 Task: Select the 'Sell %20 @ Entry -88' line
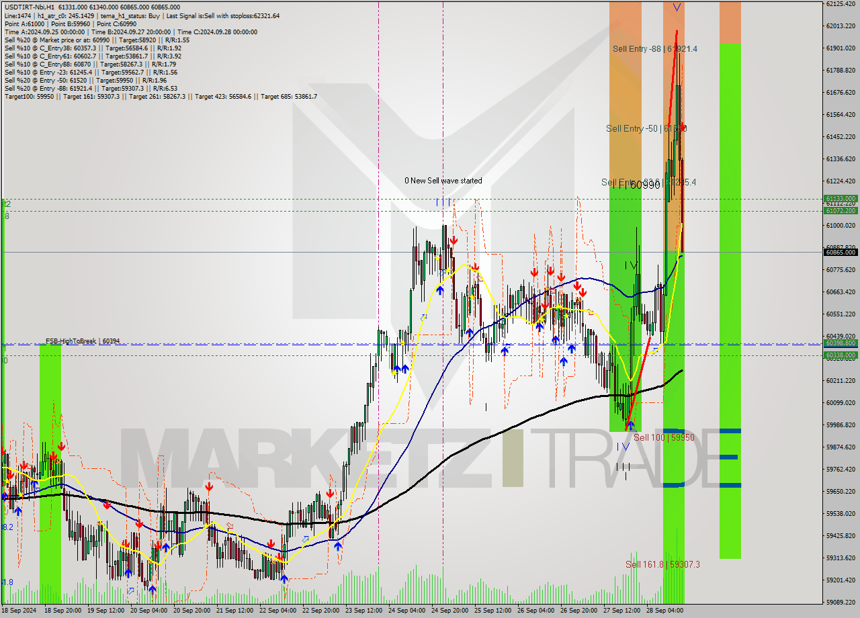[x=91, y=88]
